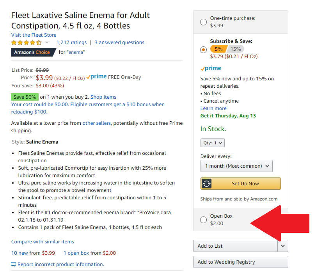Click the Amazon's Choice badge
Viewport: 316px width, 275px height.
[x=32, y=52]
